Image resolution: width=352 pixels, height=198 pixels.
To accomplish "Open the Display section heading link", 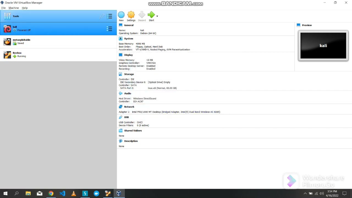I will [x=128, y=55].
